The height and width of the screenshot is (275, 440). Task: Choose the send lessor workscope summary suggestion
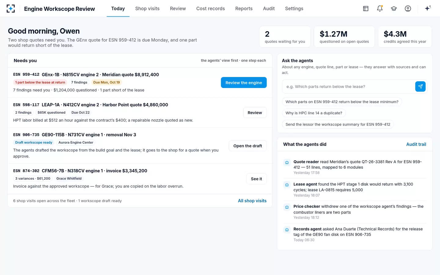pos(338,124)
